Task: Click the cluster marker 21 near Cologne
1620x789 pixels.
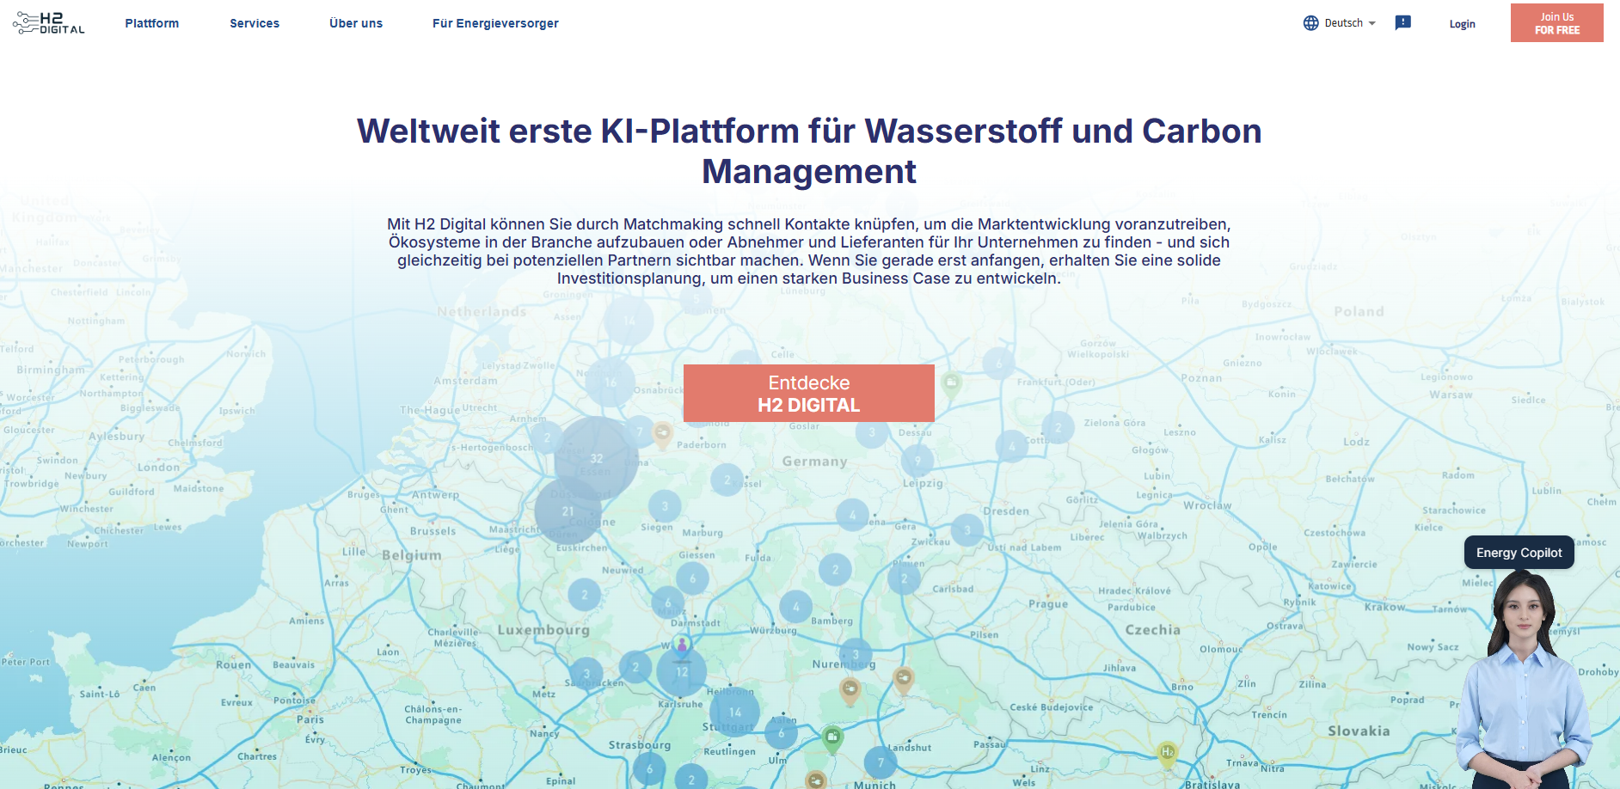Action: click(568, 511)
